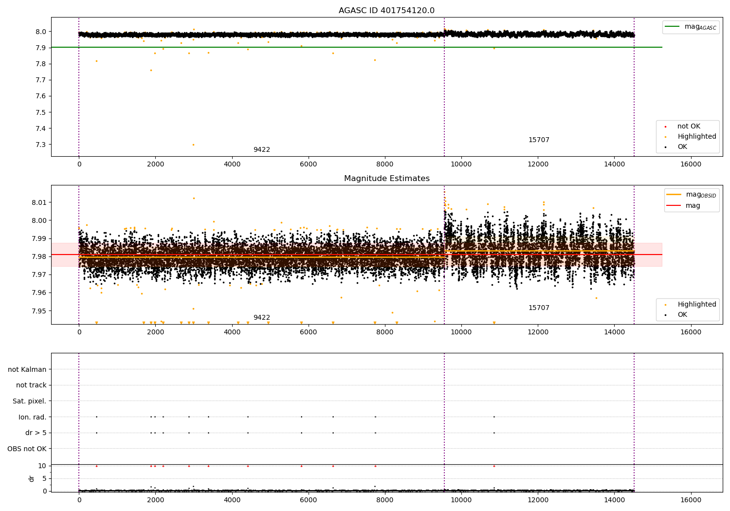Click the 'dr' y-axis label
The width and height of the screenshot is (730, 511).
pos(32,478)
